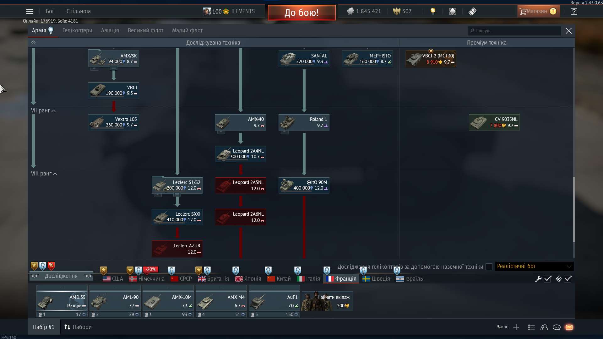Image resolution: width=603 pixels, height=339 pixels.
Task: Select the AML-90 crew slot
Action: pos(115,301)
